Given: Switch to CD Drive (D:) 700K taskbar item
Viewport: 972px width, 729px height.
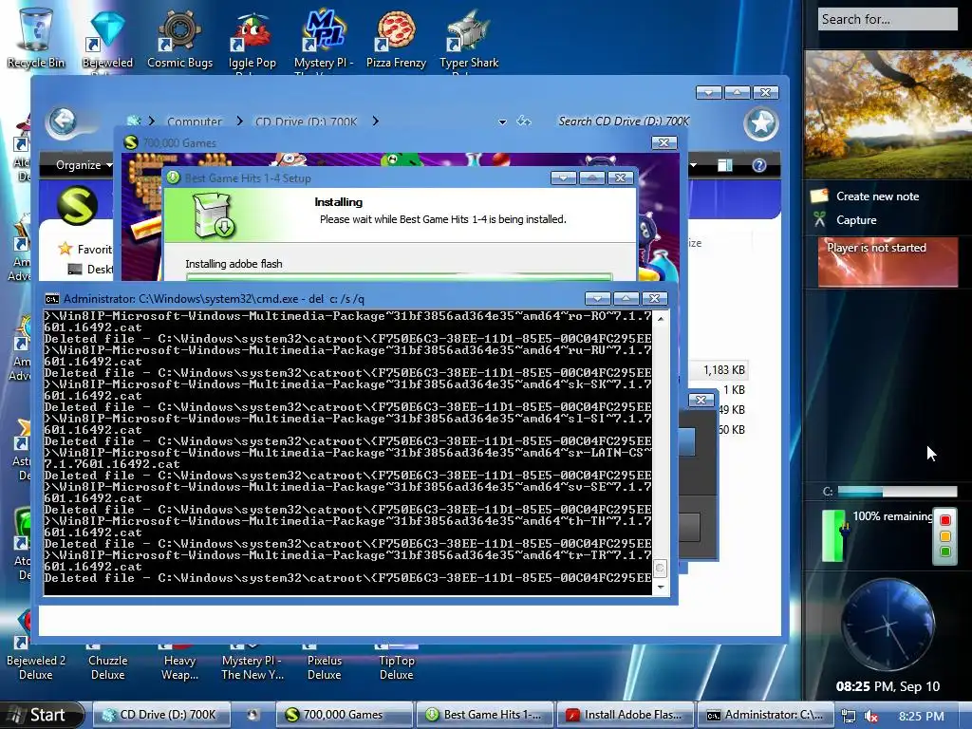Looking at the screenshot, I should [161, 715].
